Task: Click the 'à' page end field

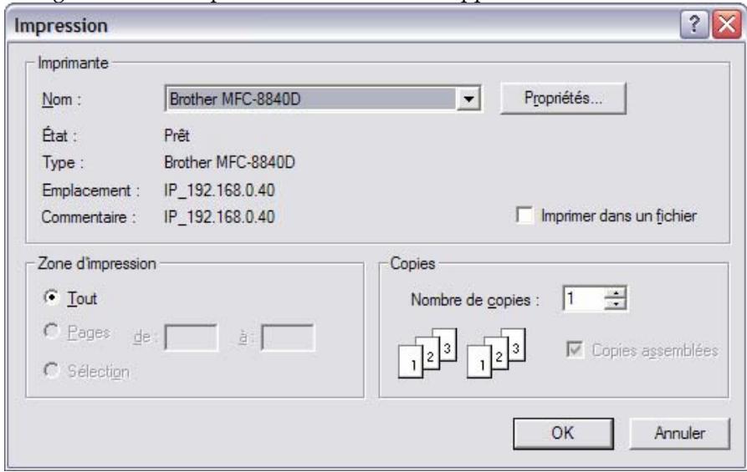Action: 288,338
